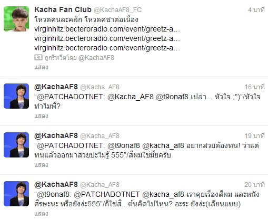Open the 20 นาที timestamp link
This screenshot has width=268, height=221.
[x=254, y=185]
